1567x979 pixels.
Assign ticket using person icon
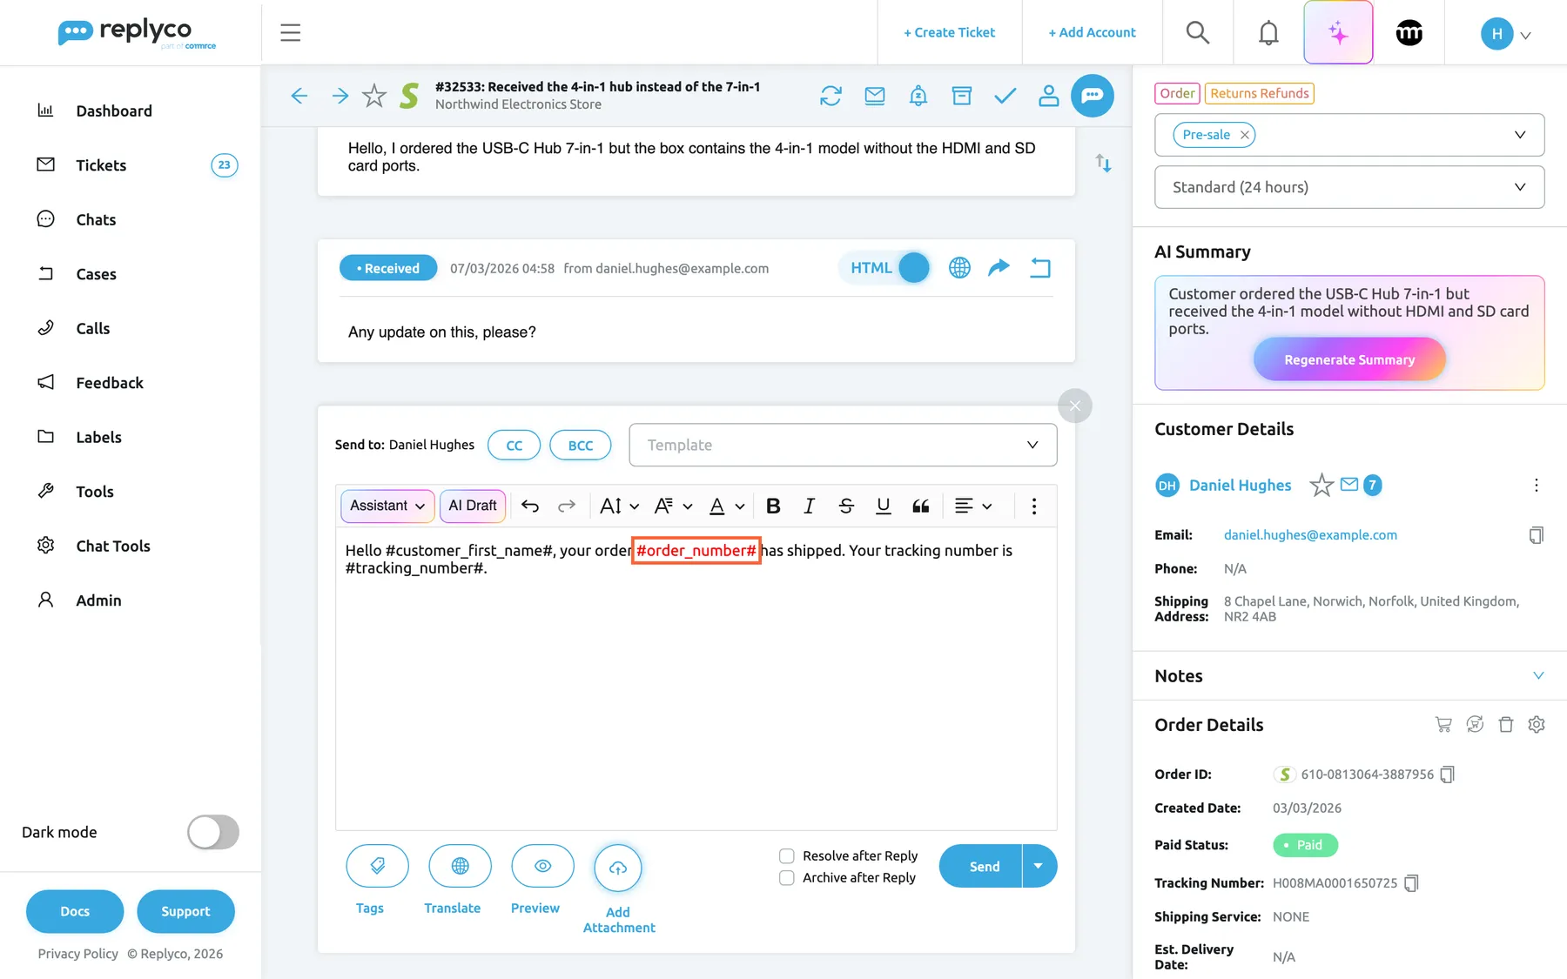pyautogui.click(x=1048, y=96)
